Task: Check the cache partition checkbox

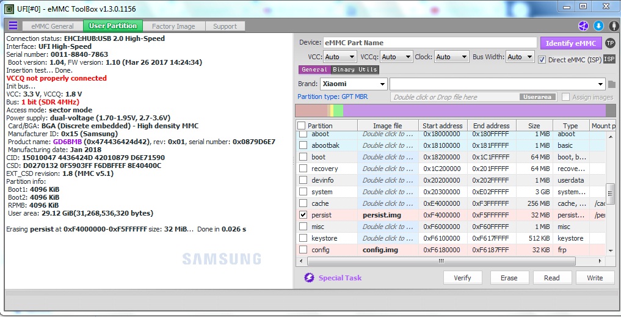Action: click(x=303, y=203)
